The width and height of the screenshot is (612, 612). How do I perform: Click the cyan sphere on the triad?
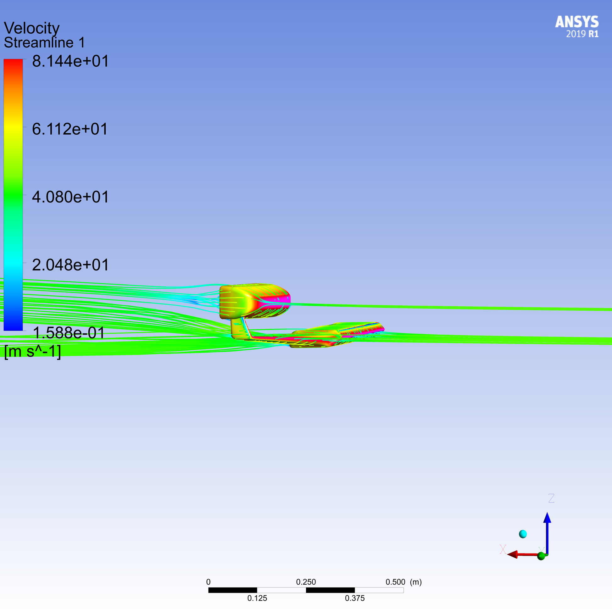(523, 534)
